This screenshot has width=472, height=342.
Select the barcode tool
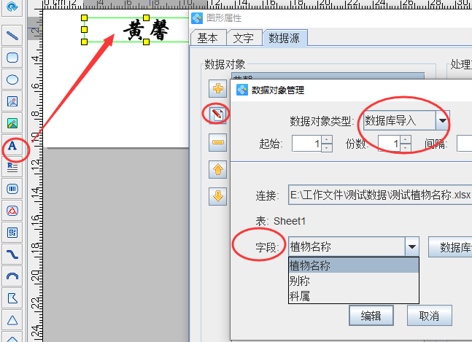12,189
